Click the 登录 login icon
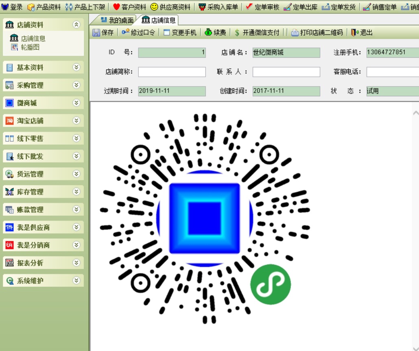The image size is (419, 351). [x=5, y=6]
